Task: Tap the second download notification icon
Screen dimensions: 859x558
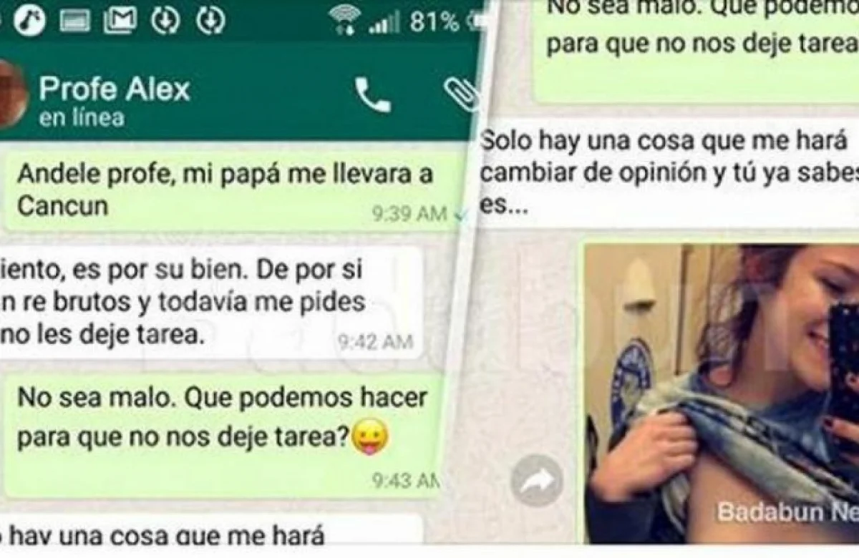Action: tap(210, 21)
